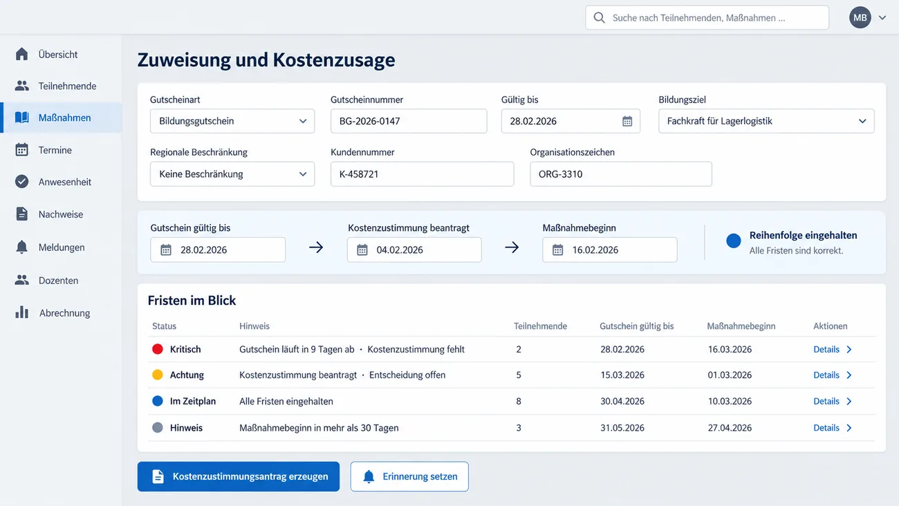Viewport: 899px width, 506px height.
Task: Open the Bildungsziel dropdown
Action: tap(766, 121)
